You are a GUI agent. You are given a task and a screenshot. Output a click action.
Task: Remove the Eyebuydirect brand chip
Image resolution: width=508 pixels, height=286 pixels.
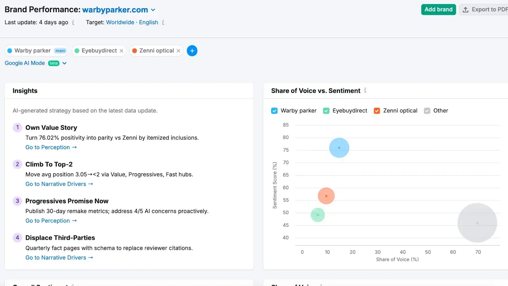click(x=122, y=51)
